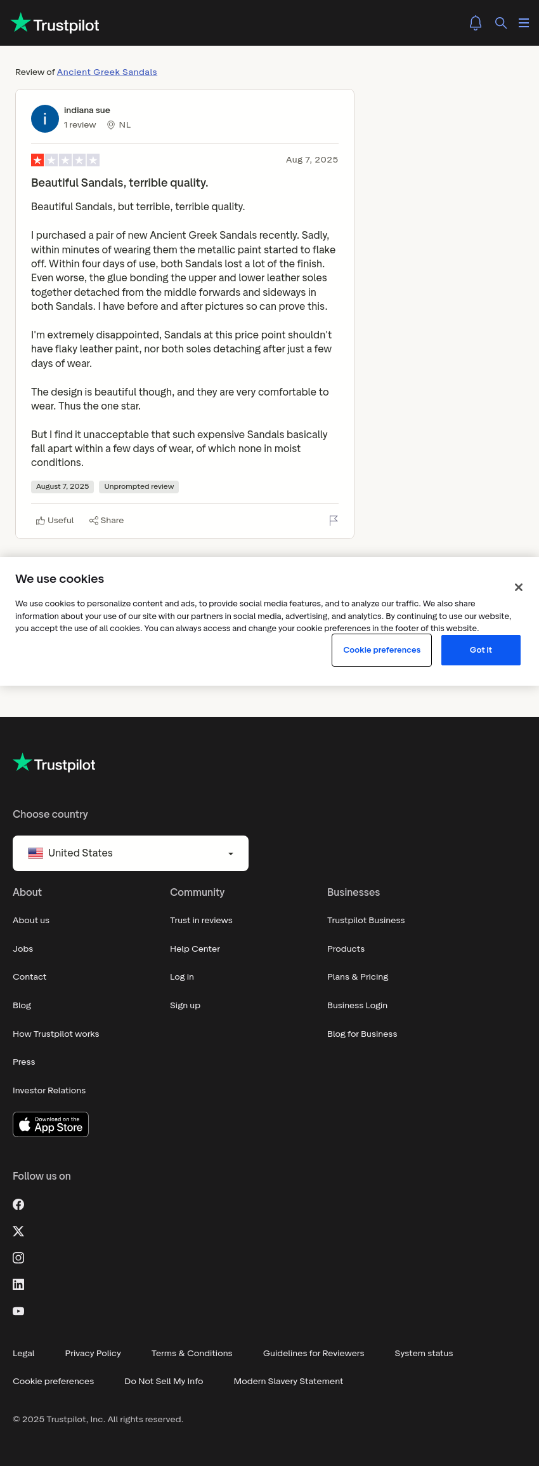539x1466 pixels.
Task: Open Trustpilot YouTube icon
Action: pyautogui.click(x=18, y=1311)
